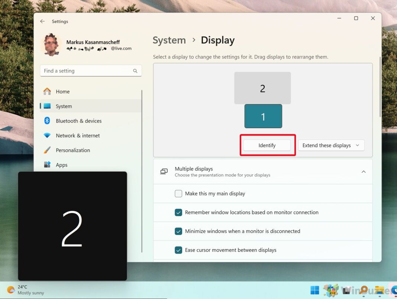397x299 pixels.
Task: Uncheck Minimize windows when a monitor is disconnected
Action: click(x=178, y=231)
